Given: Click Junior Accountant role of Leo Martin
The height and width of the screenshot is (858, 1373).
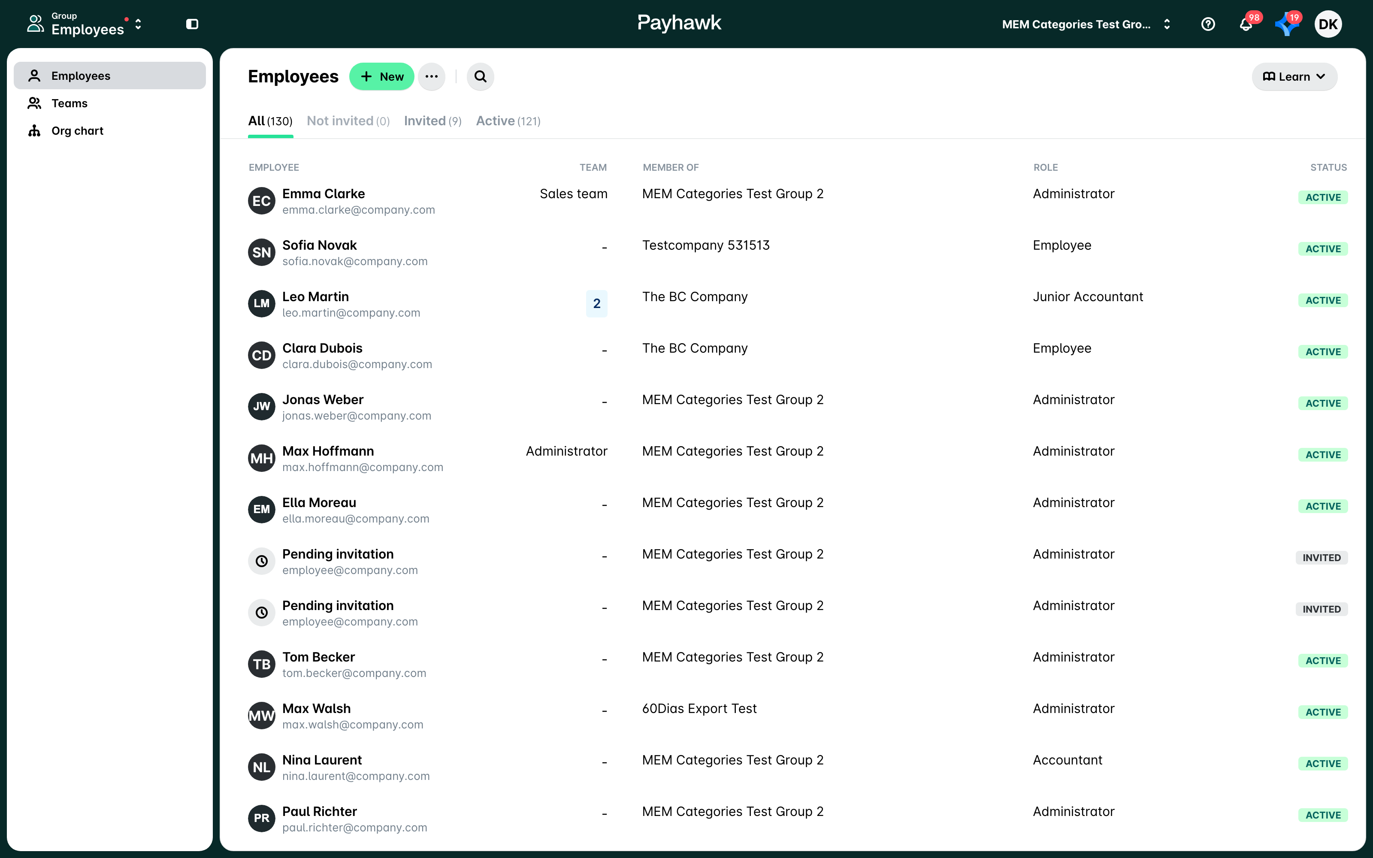Looking at the screenshot, I should pyautogui.click(x=1088, y=297).
